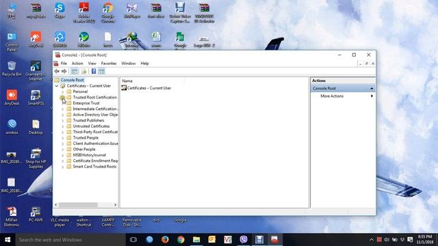The height and width of the screenshot is (246, 438).
Task: Click Certificates - Current User in list pane
Action: (x=149, y=88)
